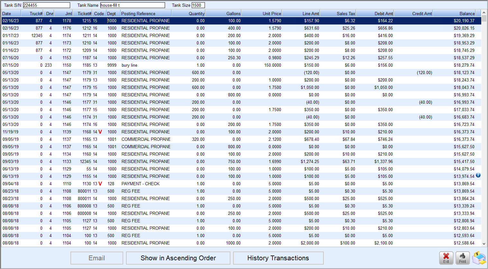488x269 pixels.
Task: Click Show in Ascending Order
Action: coord(178,258)
